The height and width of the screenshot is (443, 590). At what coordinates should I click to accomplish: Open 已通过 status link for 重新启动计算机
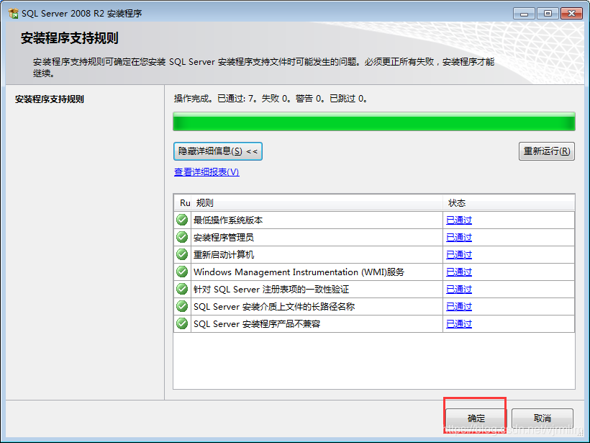coord(458,255)
